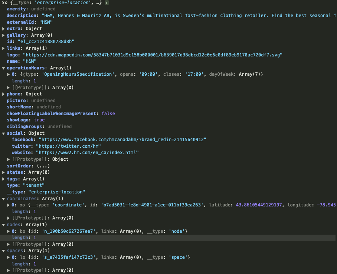Collapse the nodes array
The image size is (337, 274).
pyautogui.click(x=4, y=225)
